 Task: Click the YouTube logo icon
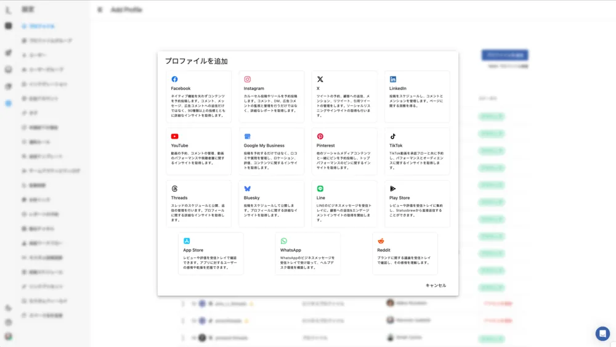[x=174, y=136]
